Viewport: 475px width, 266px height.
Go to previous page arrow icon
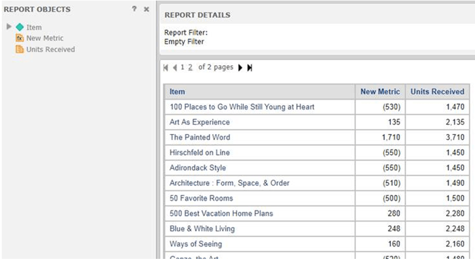[175, 68]
